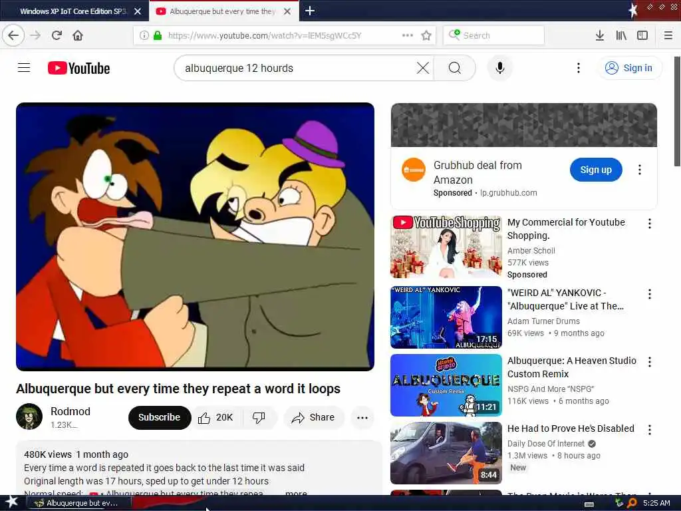The height and width of the screenshot is (511, 681).
Task: Click Amber Scholl channel name
Action: 531,251
